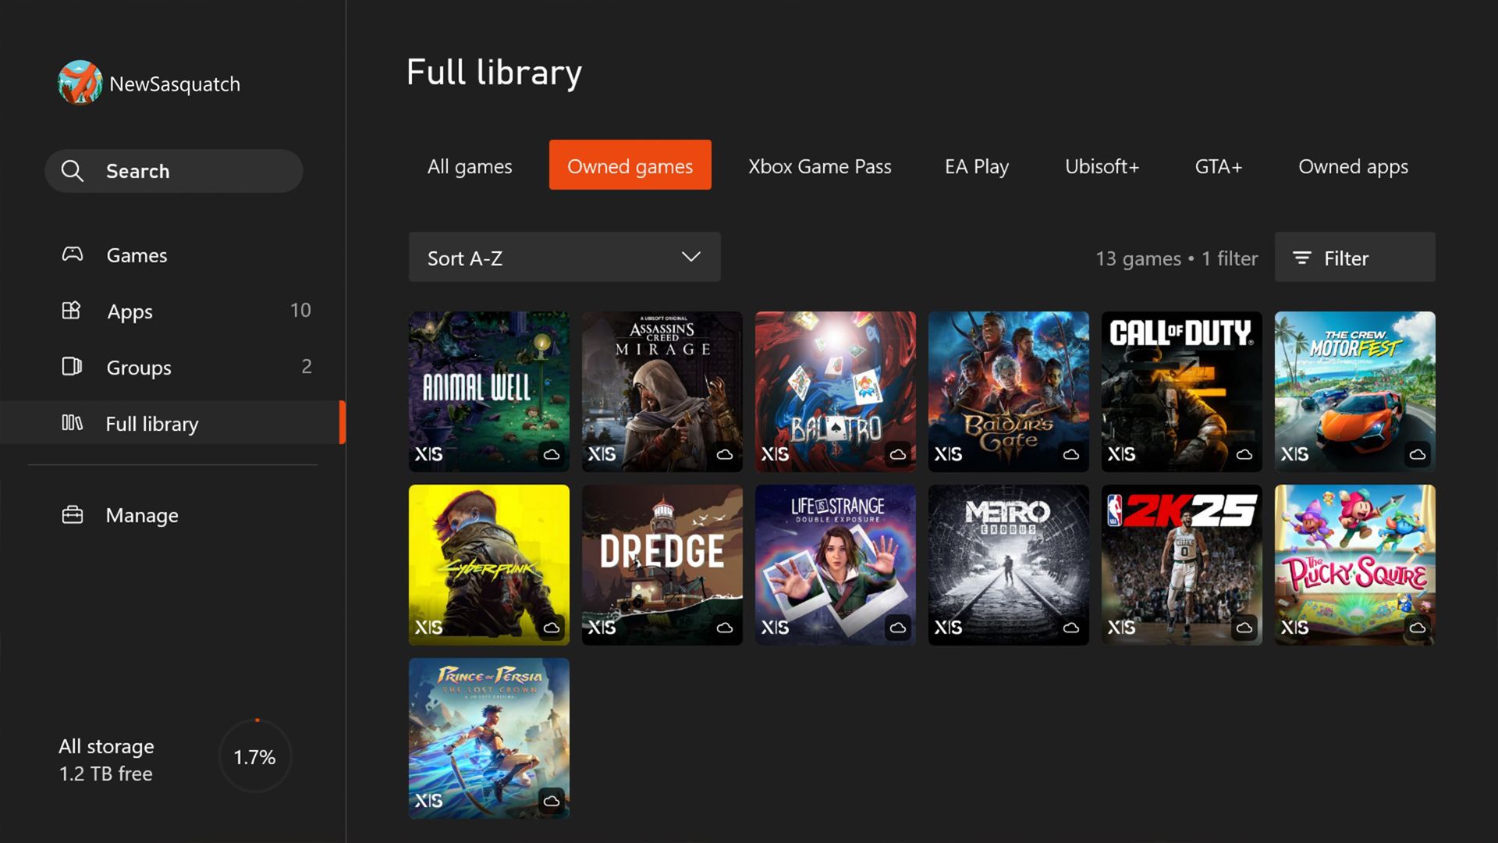Open the Filter dropdown menu
1498x843 pixels.
pos(1354,258)
